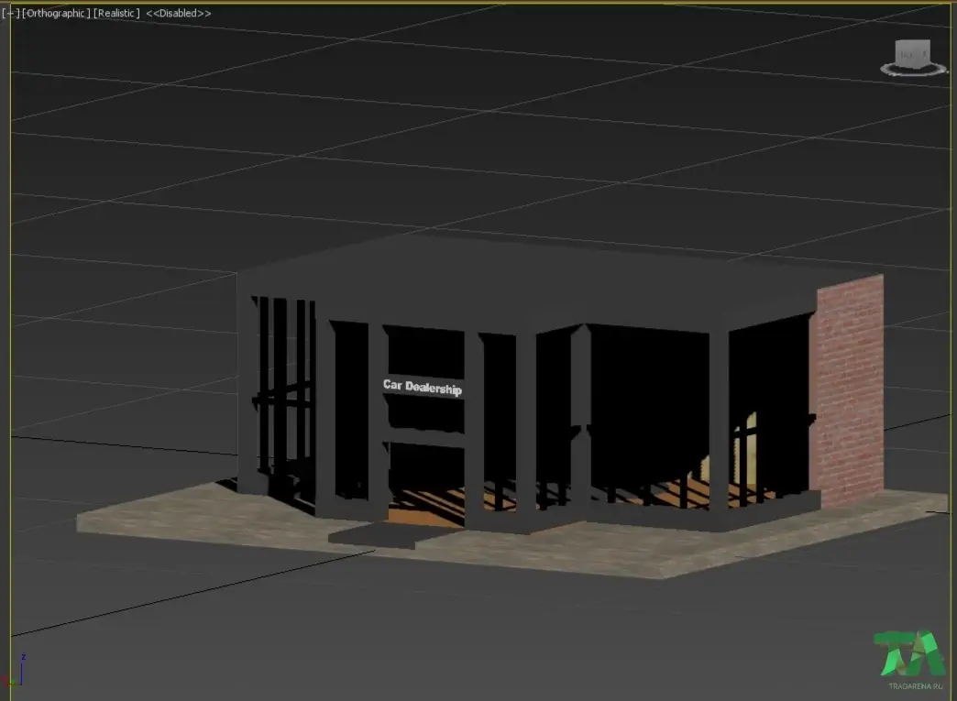957x701 pixels.
Task: Click the green TA logo watermark
Action: (908, 653)
